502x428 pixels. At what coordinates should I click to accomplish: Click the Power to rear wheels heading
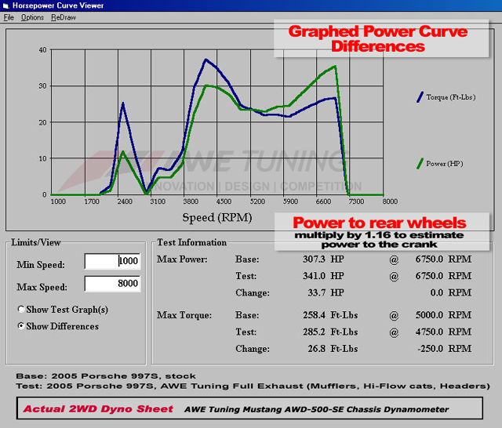click(380, 223)
